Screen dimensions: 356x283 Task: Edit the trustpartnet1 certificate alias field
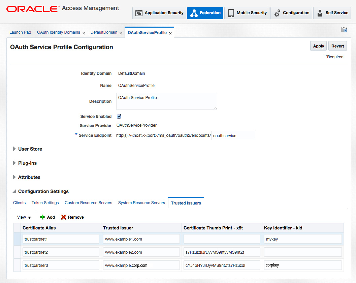click(x=61, y=239)
